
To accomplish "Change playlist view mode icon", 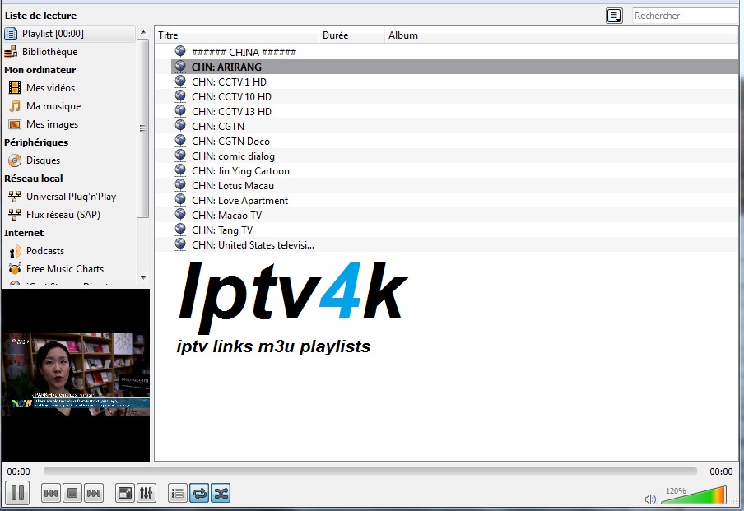I will pos(614,16).
